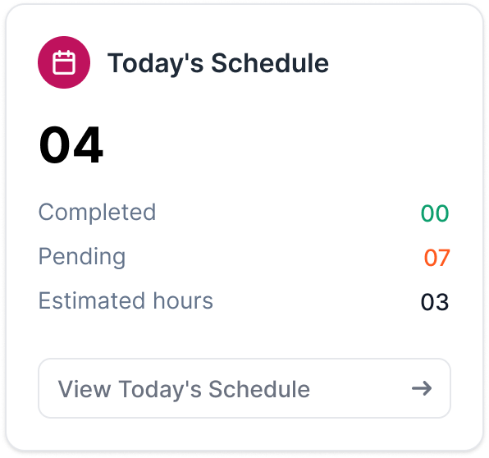Select the Today's Schedule heading text
The image size is (489, 458).
coord(218,64)
